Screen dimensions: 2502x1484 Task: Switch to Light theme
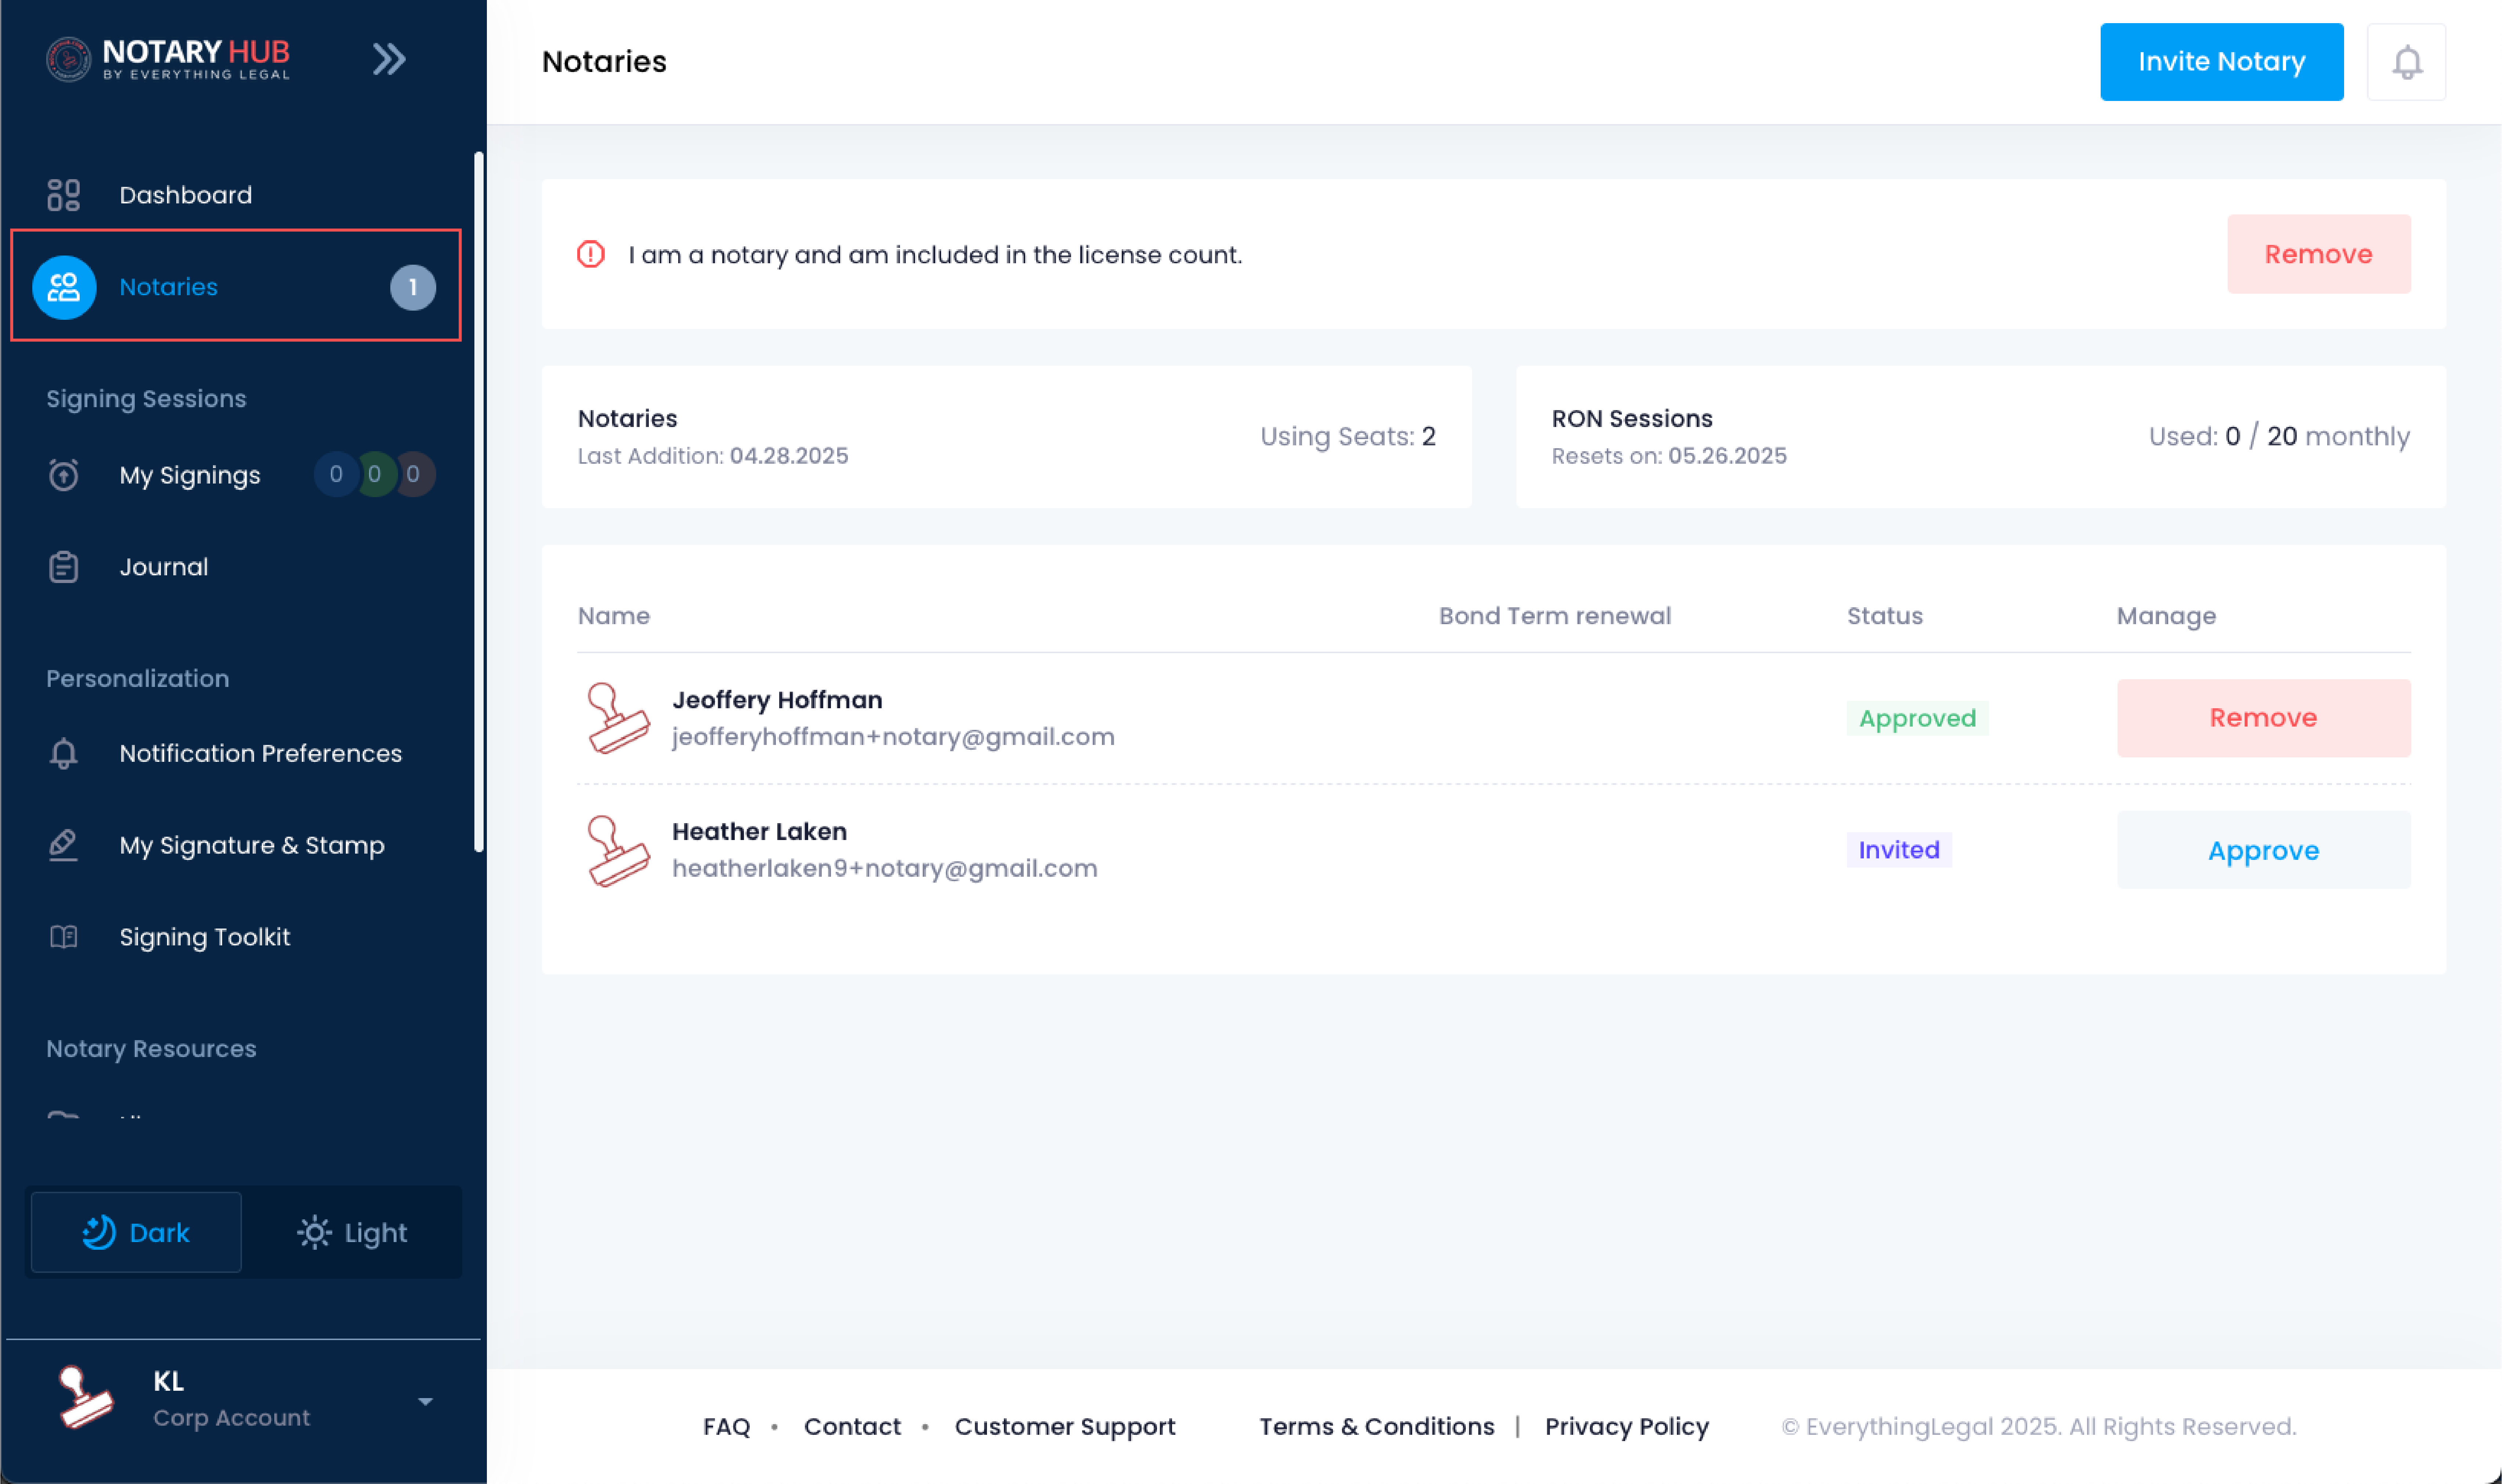tap(352, 1232)
